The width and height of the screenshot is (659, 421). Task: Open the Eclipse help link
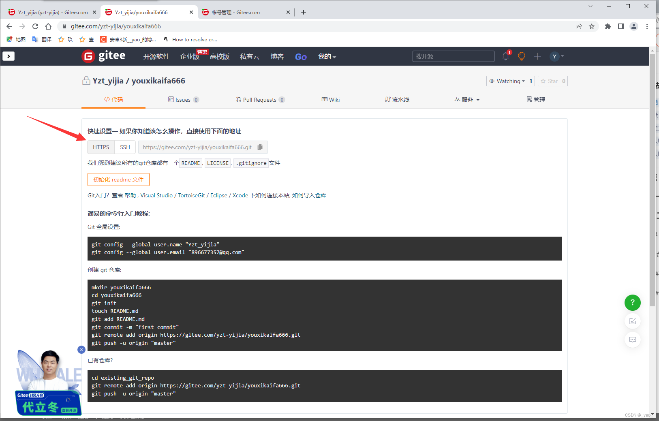click(x=219, y=195)
